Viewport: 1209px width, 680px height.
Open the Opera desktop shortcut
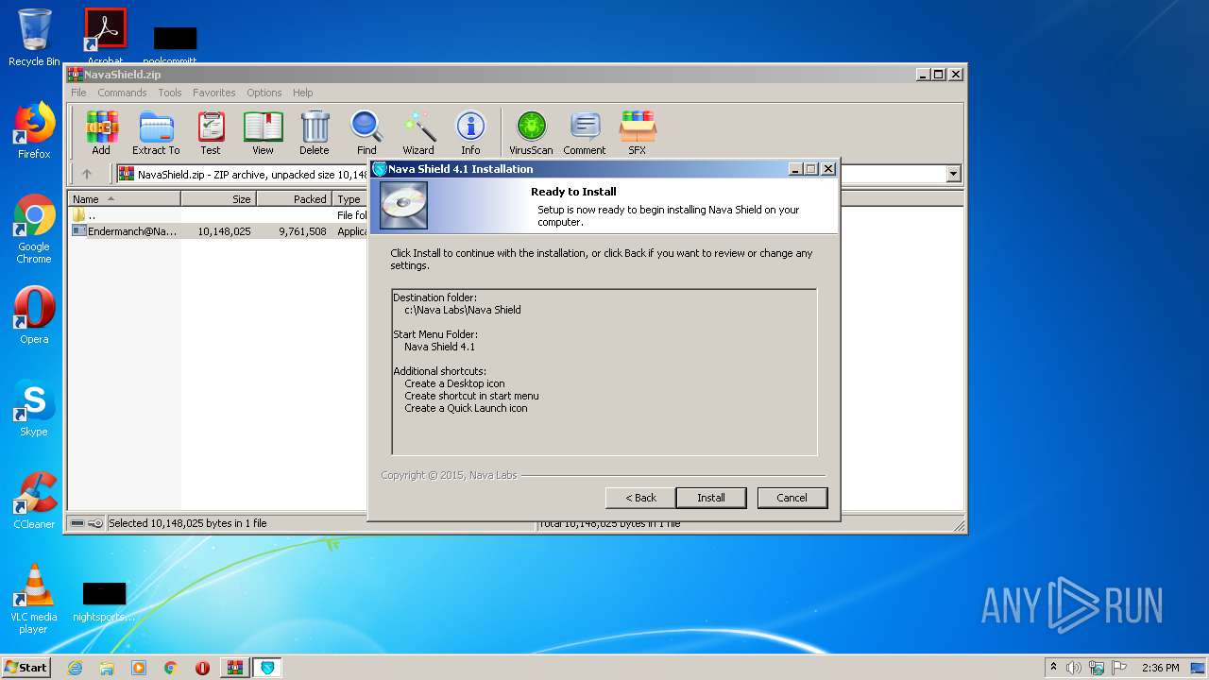(34, 315)
